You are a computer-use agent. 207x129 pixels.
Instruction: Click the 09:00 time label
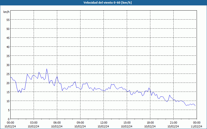click(80, 123)
